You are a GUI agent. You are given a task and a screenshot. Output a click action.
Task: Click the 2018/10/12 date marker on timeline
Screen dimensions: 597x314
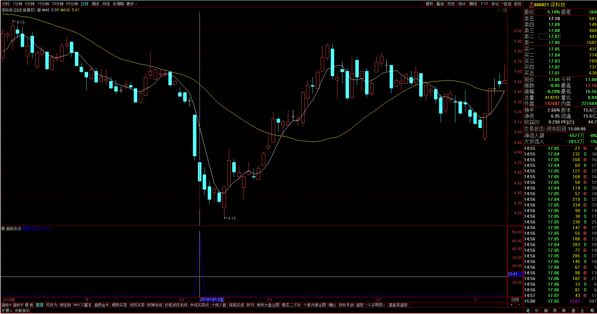pos(212,300)
